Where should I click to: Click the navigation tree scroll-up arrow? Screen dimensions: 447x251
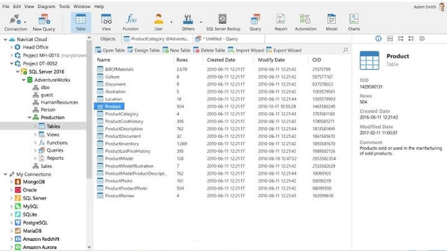[x=89, y=37]
